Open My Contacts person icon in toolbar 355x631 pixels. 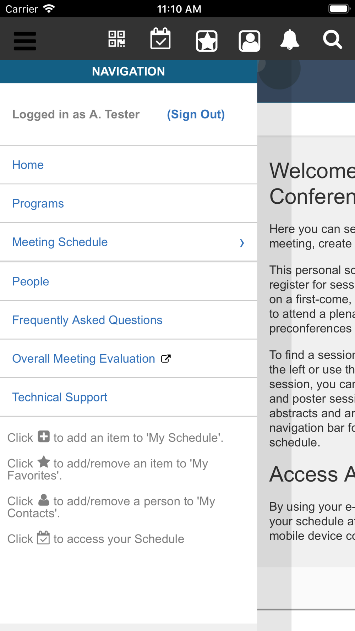pyautogui.click(x=250, y=41)
